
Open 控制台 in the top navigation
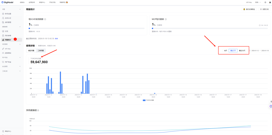click(x=22, y=3)
